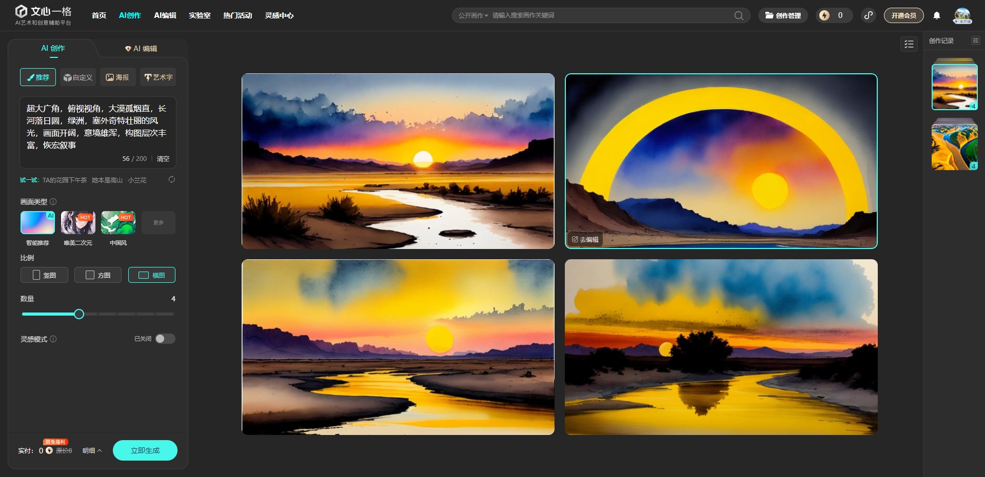The height and width of the screenshot is (477, 985).
Task: Click the link share icon
Action: [x=869, y=15]
